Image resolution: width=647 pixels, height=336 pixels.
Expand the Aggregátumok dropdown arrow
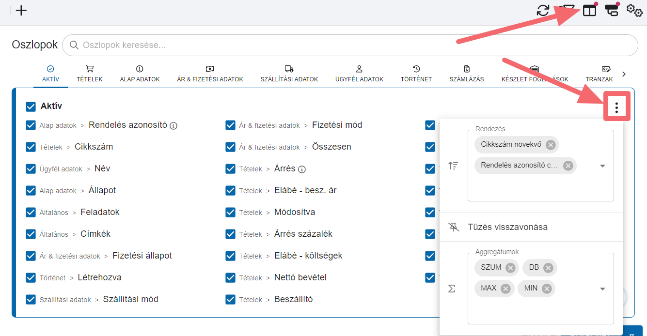click(x=602, y=289)
